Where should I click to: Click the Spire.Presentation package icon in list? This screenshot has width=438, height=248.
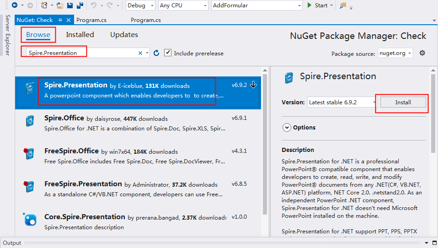pyautogui.click(x=30, y=87)
